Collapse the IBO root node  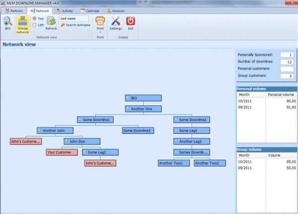tap(128, 97)
